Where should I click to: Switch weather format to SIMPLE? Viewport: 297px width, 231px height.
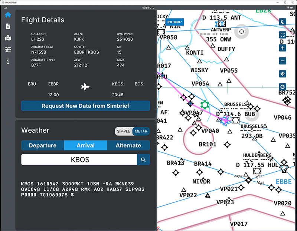pos(124,131)
